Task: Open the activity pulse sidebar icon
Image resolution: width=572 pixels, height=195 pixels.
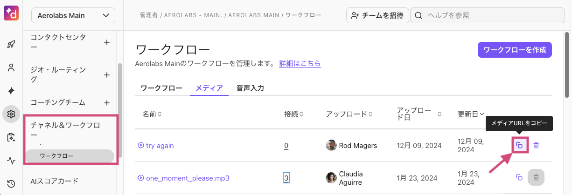Action: [11, 161]
